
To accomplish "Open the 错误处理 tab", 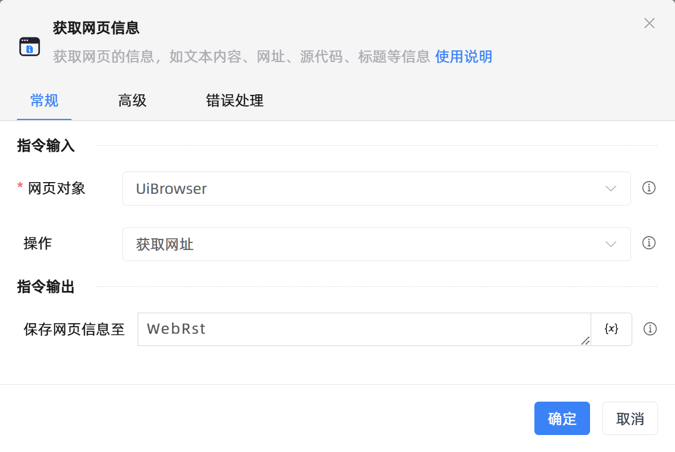I will [x=234, y=101].
